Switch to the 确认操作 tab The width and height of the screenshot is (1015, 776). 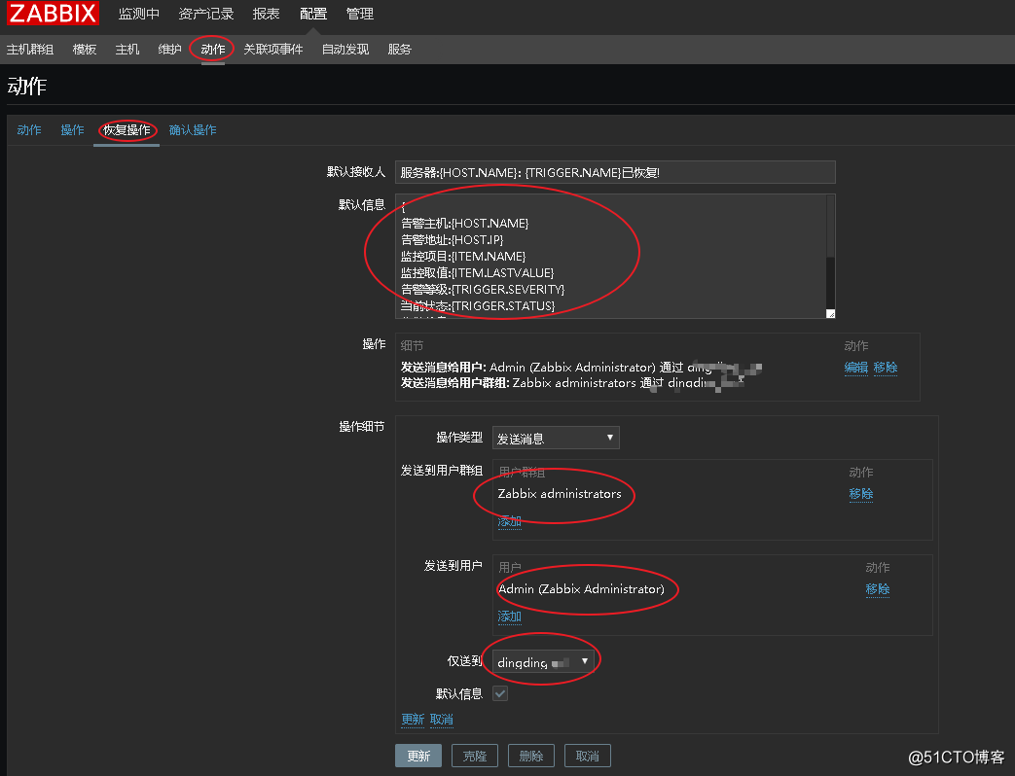tap(193, 130)
